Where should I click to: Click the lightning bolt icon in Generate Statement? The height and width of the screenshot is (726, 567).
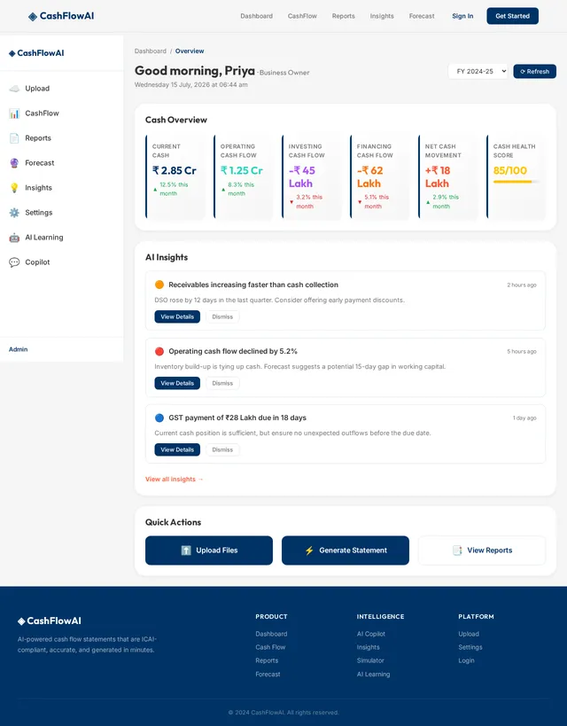309,550
